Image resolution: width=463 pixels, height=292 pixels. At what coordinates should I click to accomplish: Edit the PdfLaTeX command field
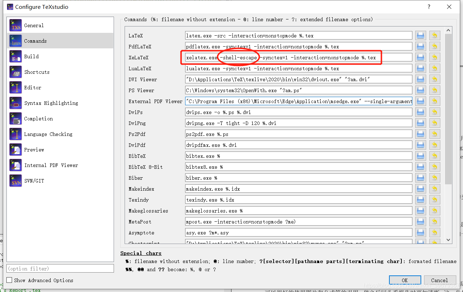pos(298,46)
